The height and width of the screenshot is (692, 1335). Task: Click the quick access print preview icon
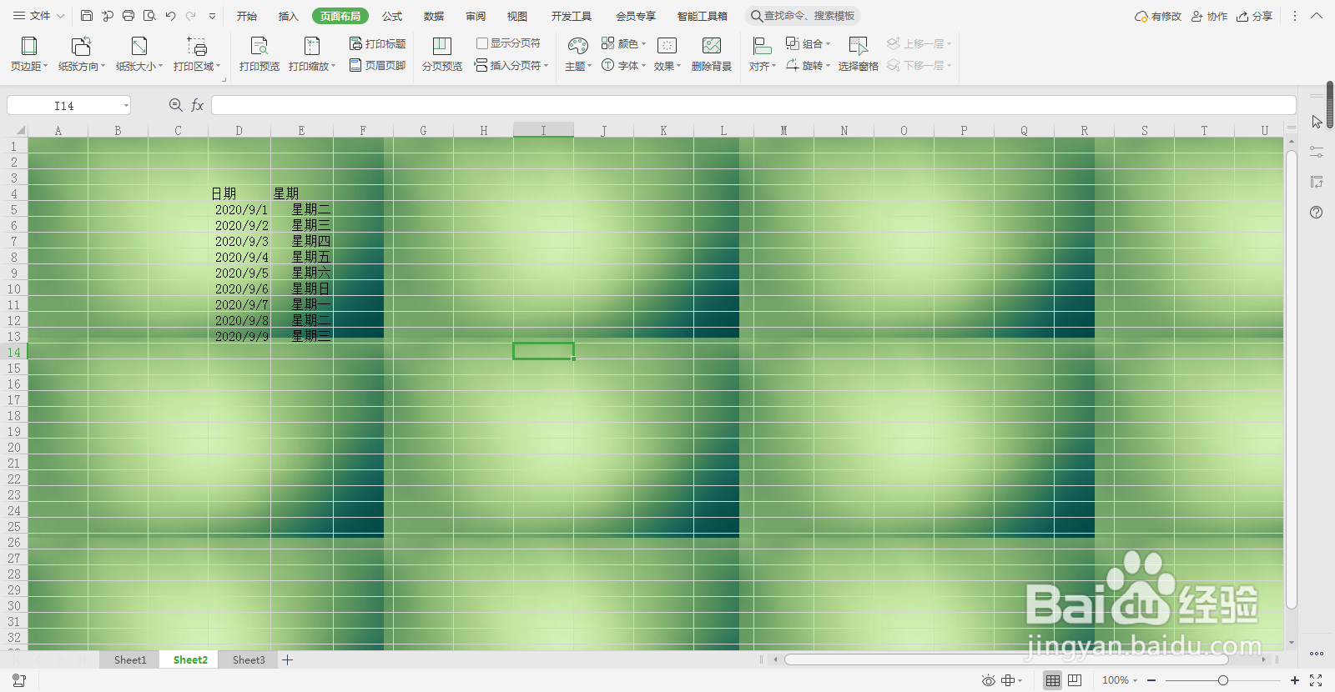149,16
